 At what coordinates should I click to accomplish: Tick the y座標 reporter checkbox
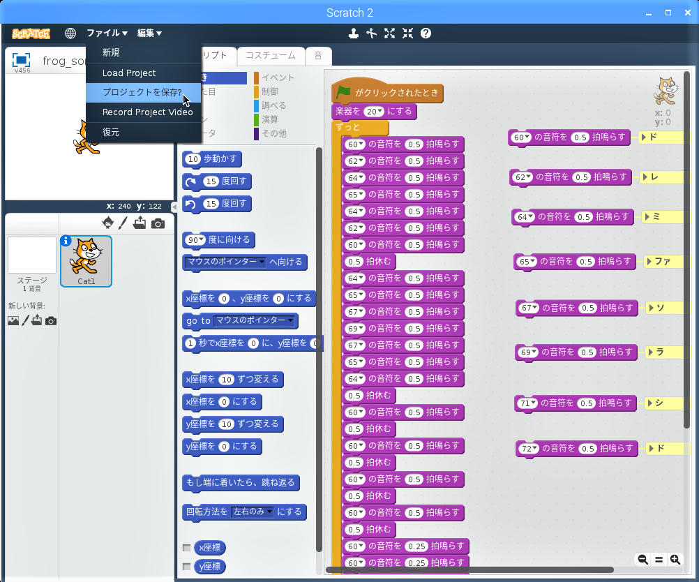point(187,567)
